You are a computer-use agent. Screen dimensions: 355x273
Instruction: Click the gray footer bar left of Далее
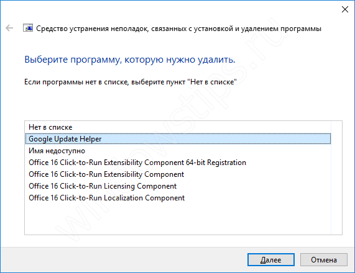124,260
